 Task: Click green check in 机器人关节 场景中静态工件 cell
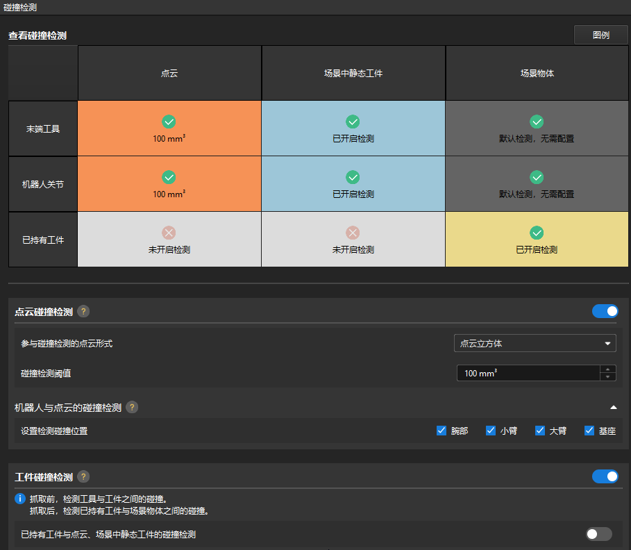tap(353, 177)
